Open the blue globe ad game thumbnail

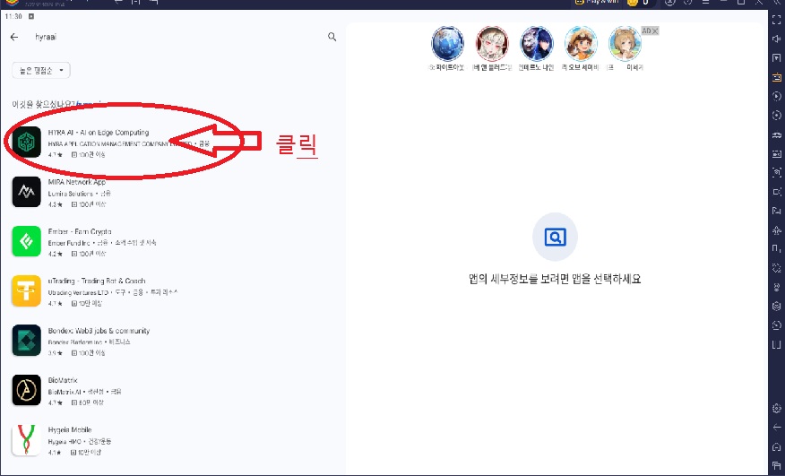pos(447,44)
